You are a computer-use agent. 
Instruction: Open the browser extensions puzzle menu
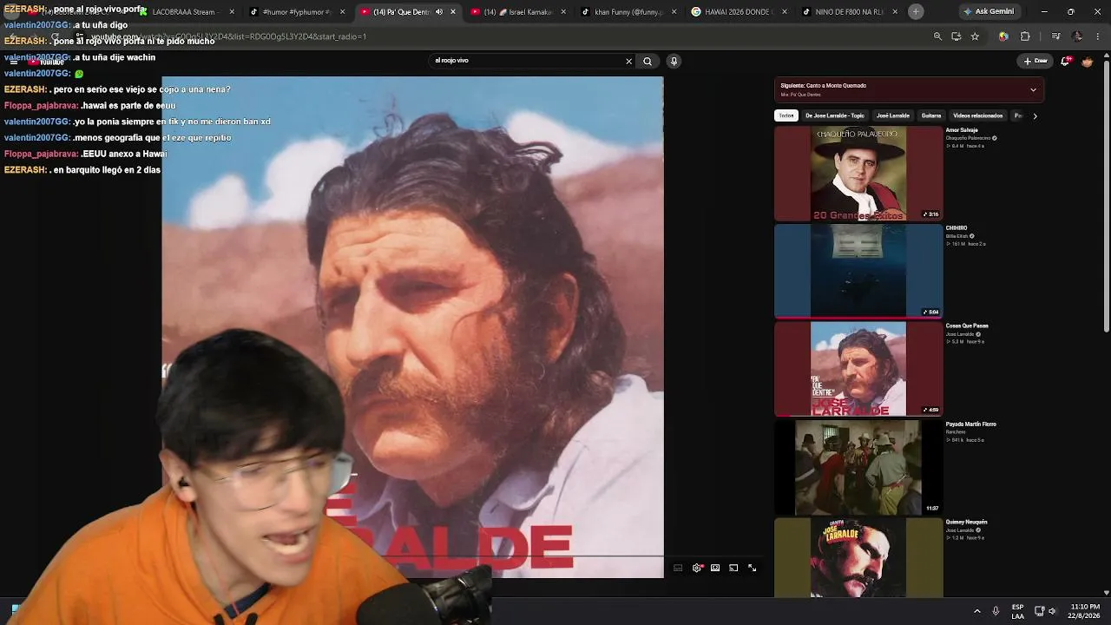[1025, 36]
